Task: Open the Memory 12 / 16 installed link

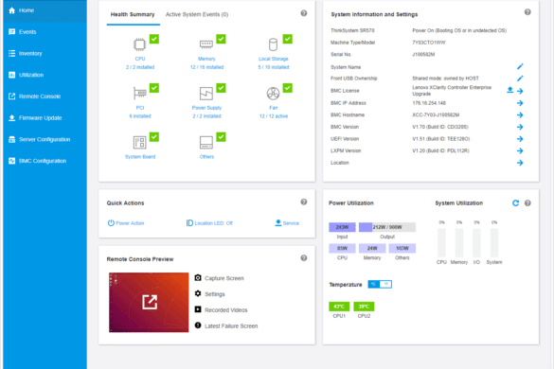Action: pyautogui.click(x=206, y=67)
